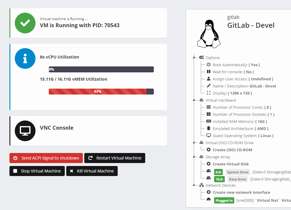
Task: Click the GitLab - Devel title
Action: [x=251, y=25]
